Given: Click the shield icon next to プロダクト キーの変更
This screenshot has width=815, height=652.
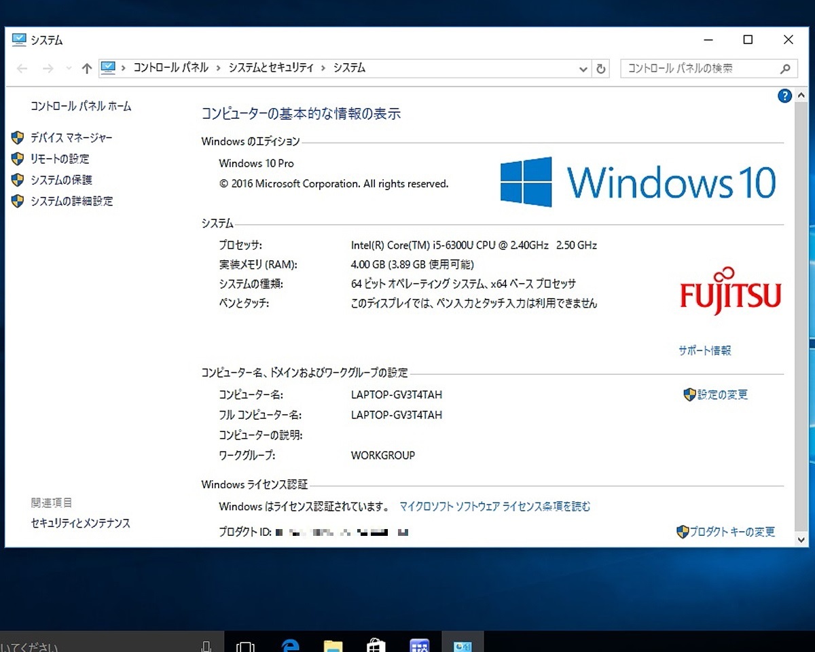Looking at the screenshot, I should [683, 532].
